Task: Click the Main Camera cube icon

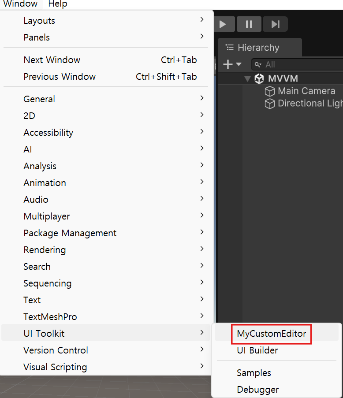Action: tap(270, 91)
